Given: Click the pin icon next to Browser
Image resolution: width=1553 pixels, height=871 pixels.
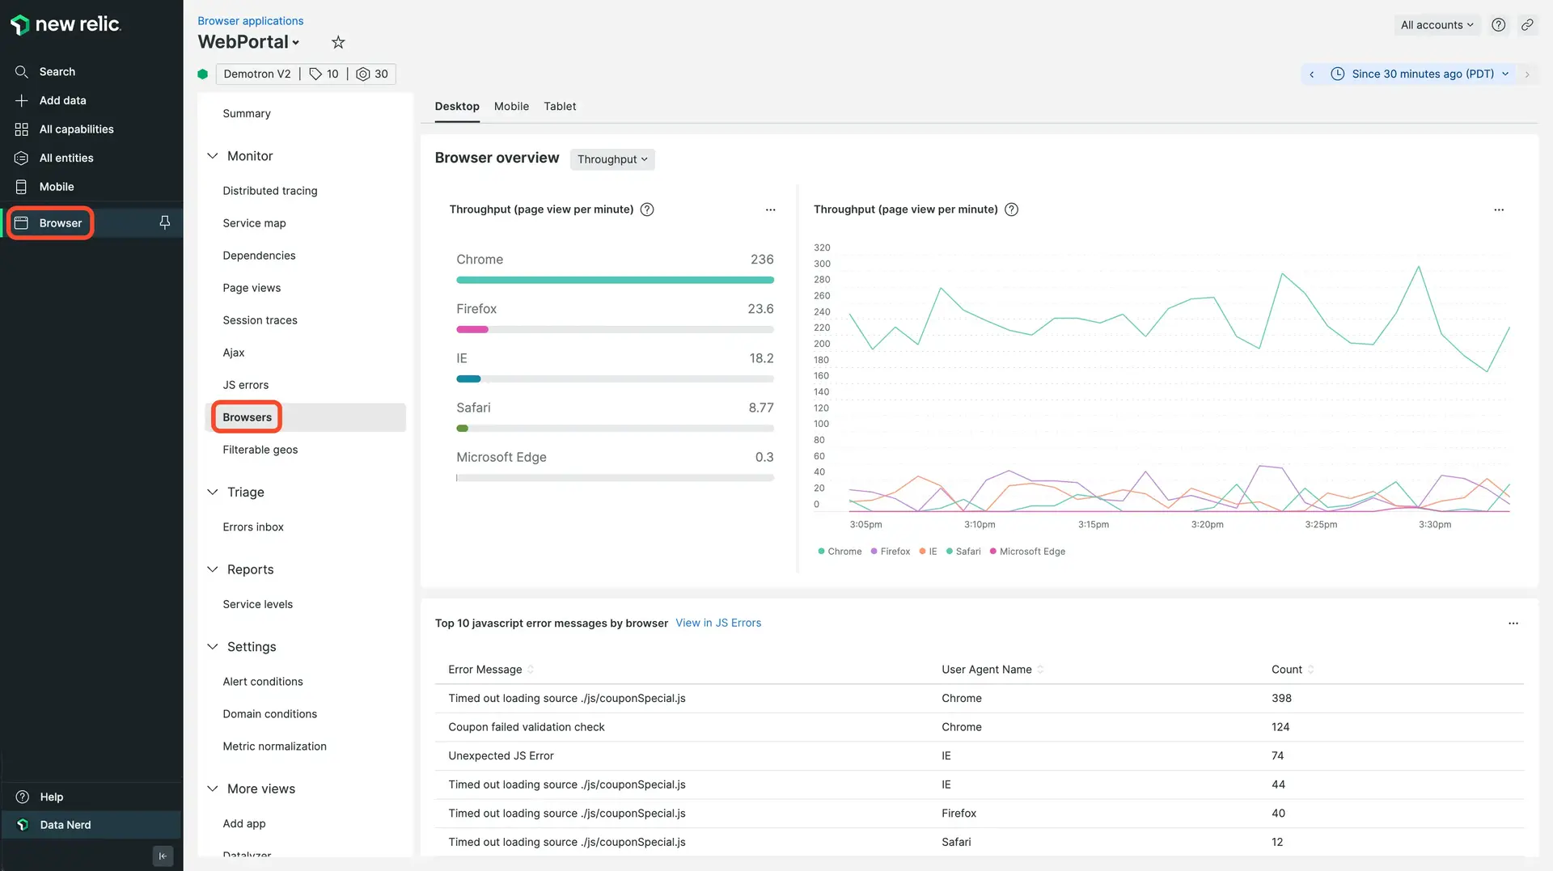Looking at the screenshot, I should pos(165,222).
